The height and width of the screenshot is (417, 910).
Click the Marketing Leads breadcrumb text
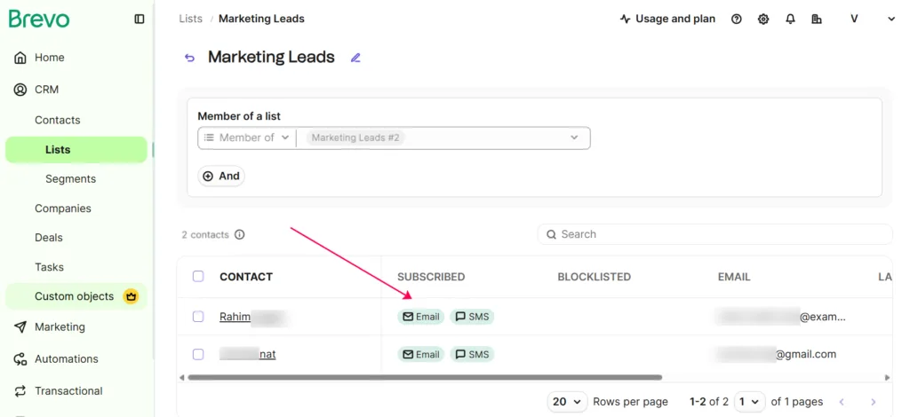click(261, 20)
